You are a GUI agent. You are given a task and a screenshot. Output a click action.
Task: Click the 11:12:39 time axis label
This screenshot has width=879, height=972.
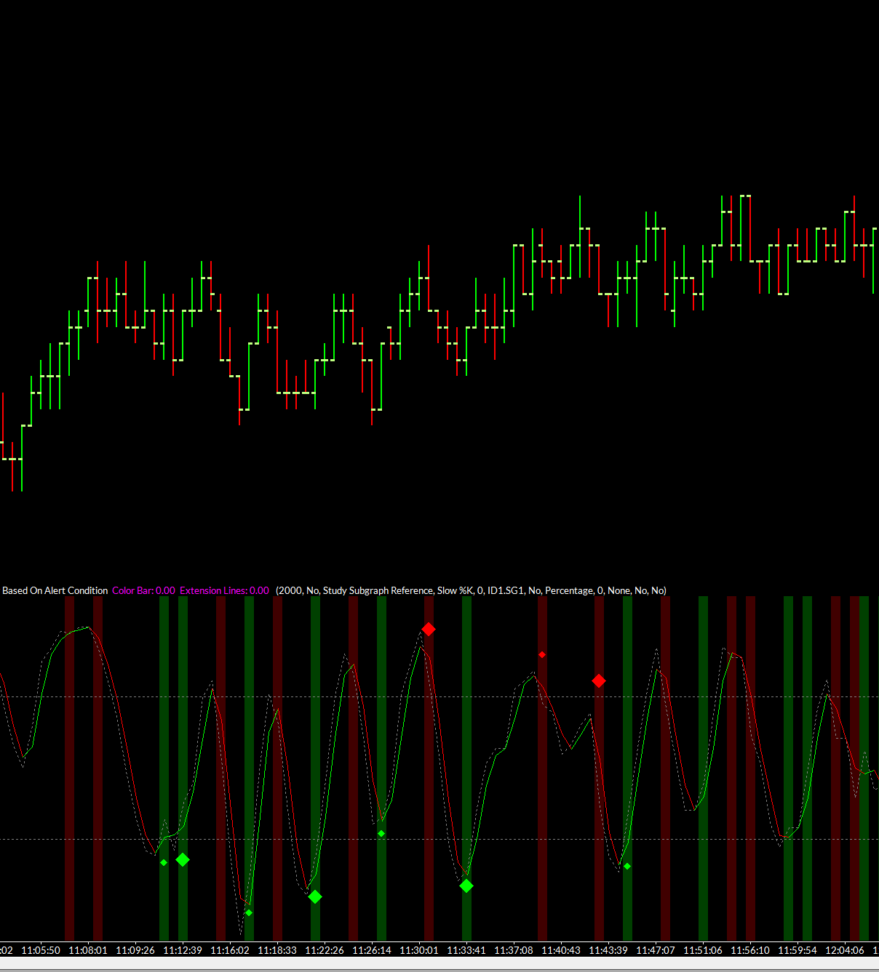point(183,950)
